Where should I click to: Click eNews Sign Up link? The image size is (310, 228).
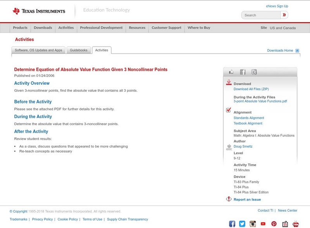[x=277, y=6]
